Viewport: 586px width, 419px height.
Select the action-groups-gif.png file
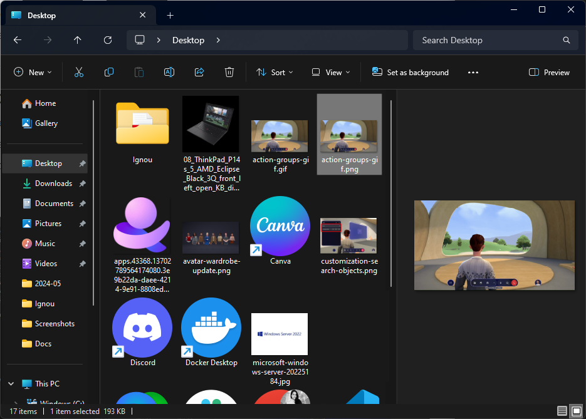click(349, 135)
